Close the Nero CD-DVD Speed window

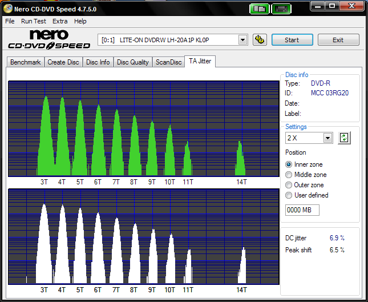point(351,6)
